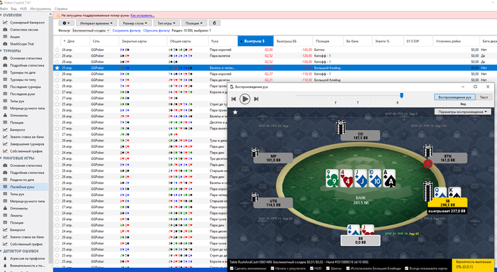Viewport: 497px width, 272px height.
Task: Collapse the OVERVIEW sidebar section
Action: pyautogui.click(x=1, y=15)
